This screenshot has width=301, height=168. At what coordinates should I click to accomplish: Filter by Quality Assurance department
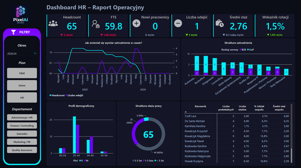tap(22, 150)
